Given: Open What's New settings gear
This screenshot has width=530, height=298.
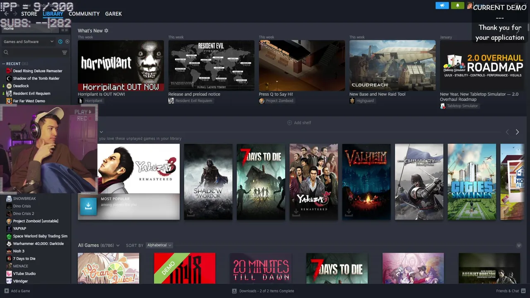Looking at the screenshot, I should (106, 31).
